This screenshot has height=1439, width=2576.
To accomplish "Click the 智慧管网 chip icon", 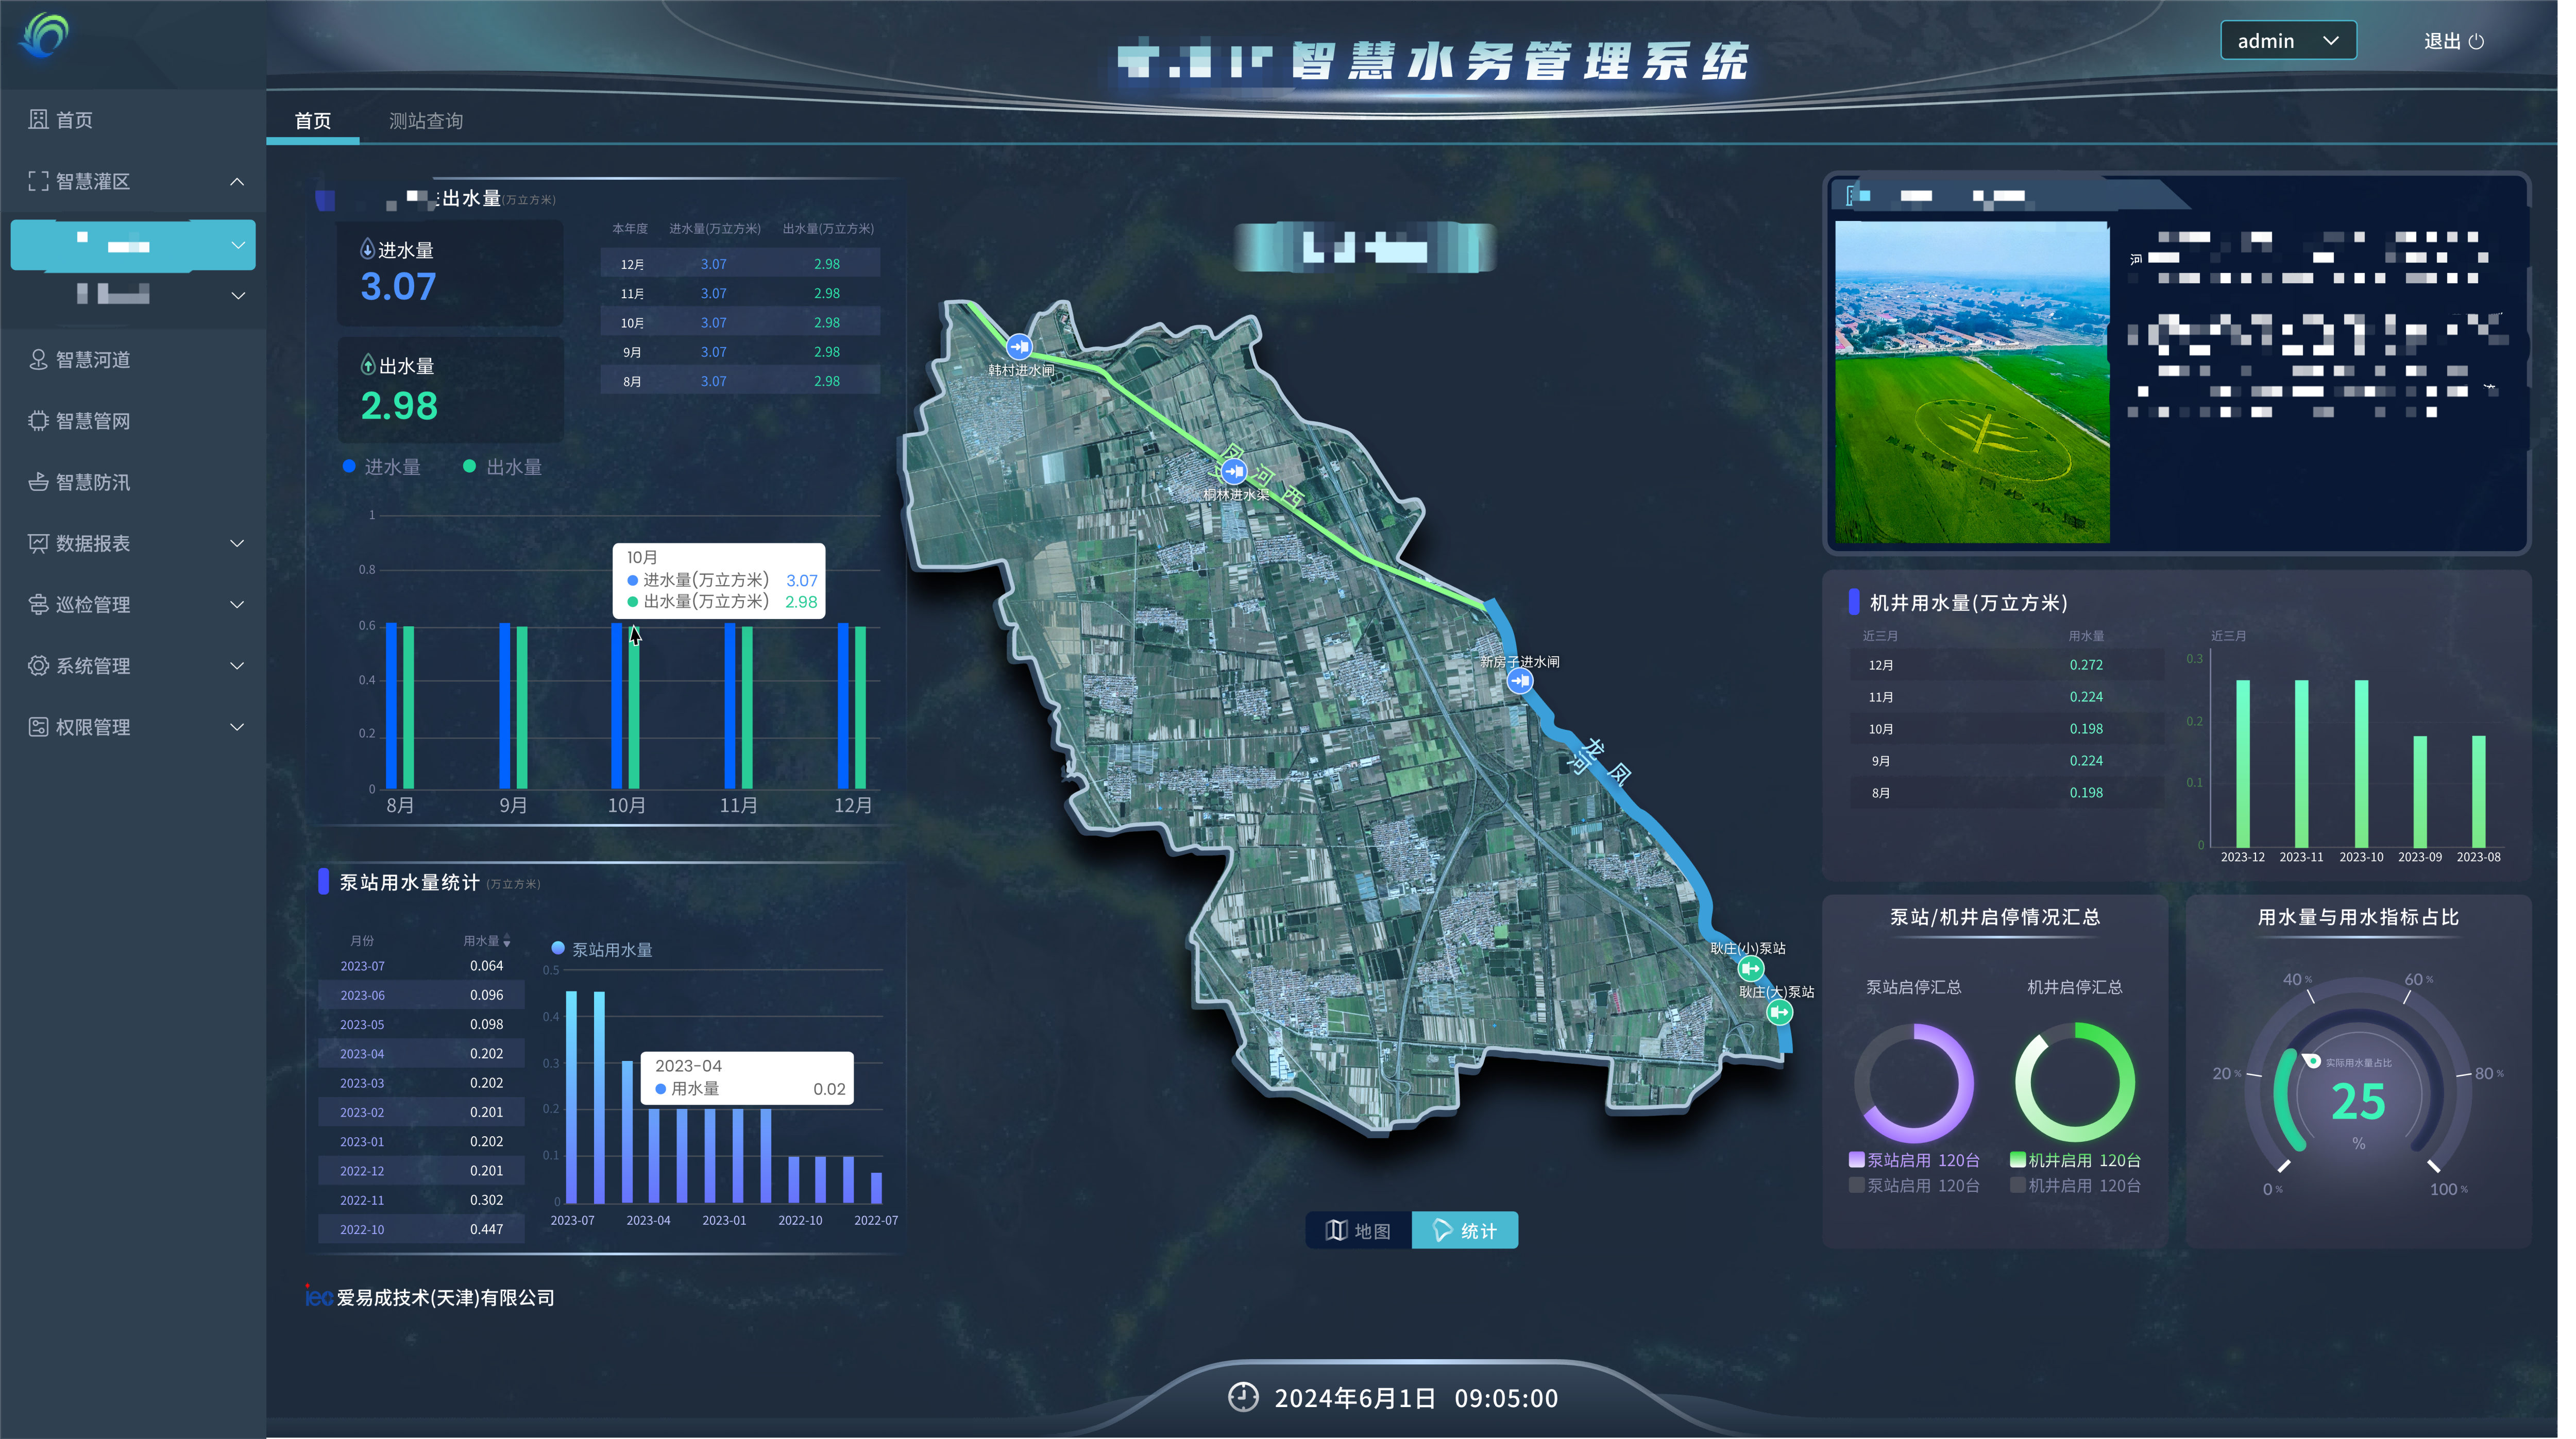I will click(x=38, y=421).
